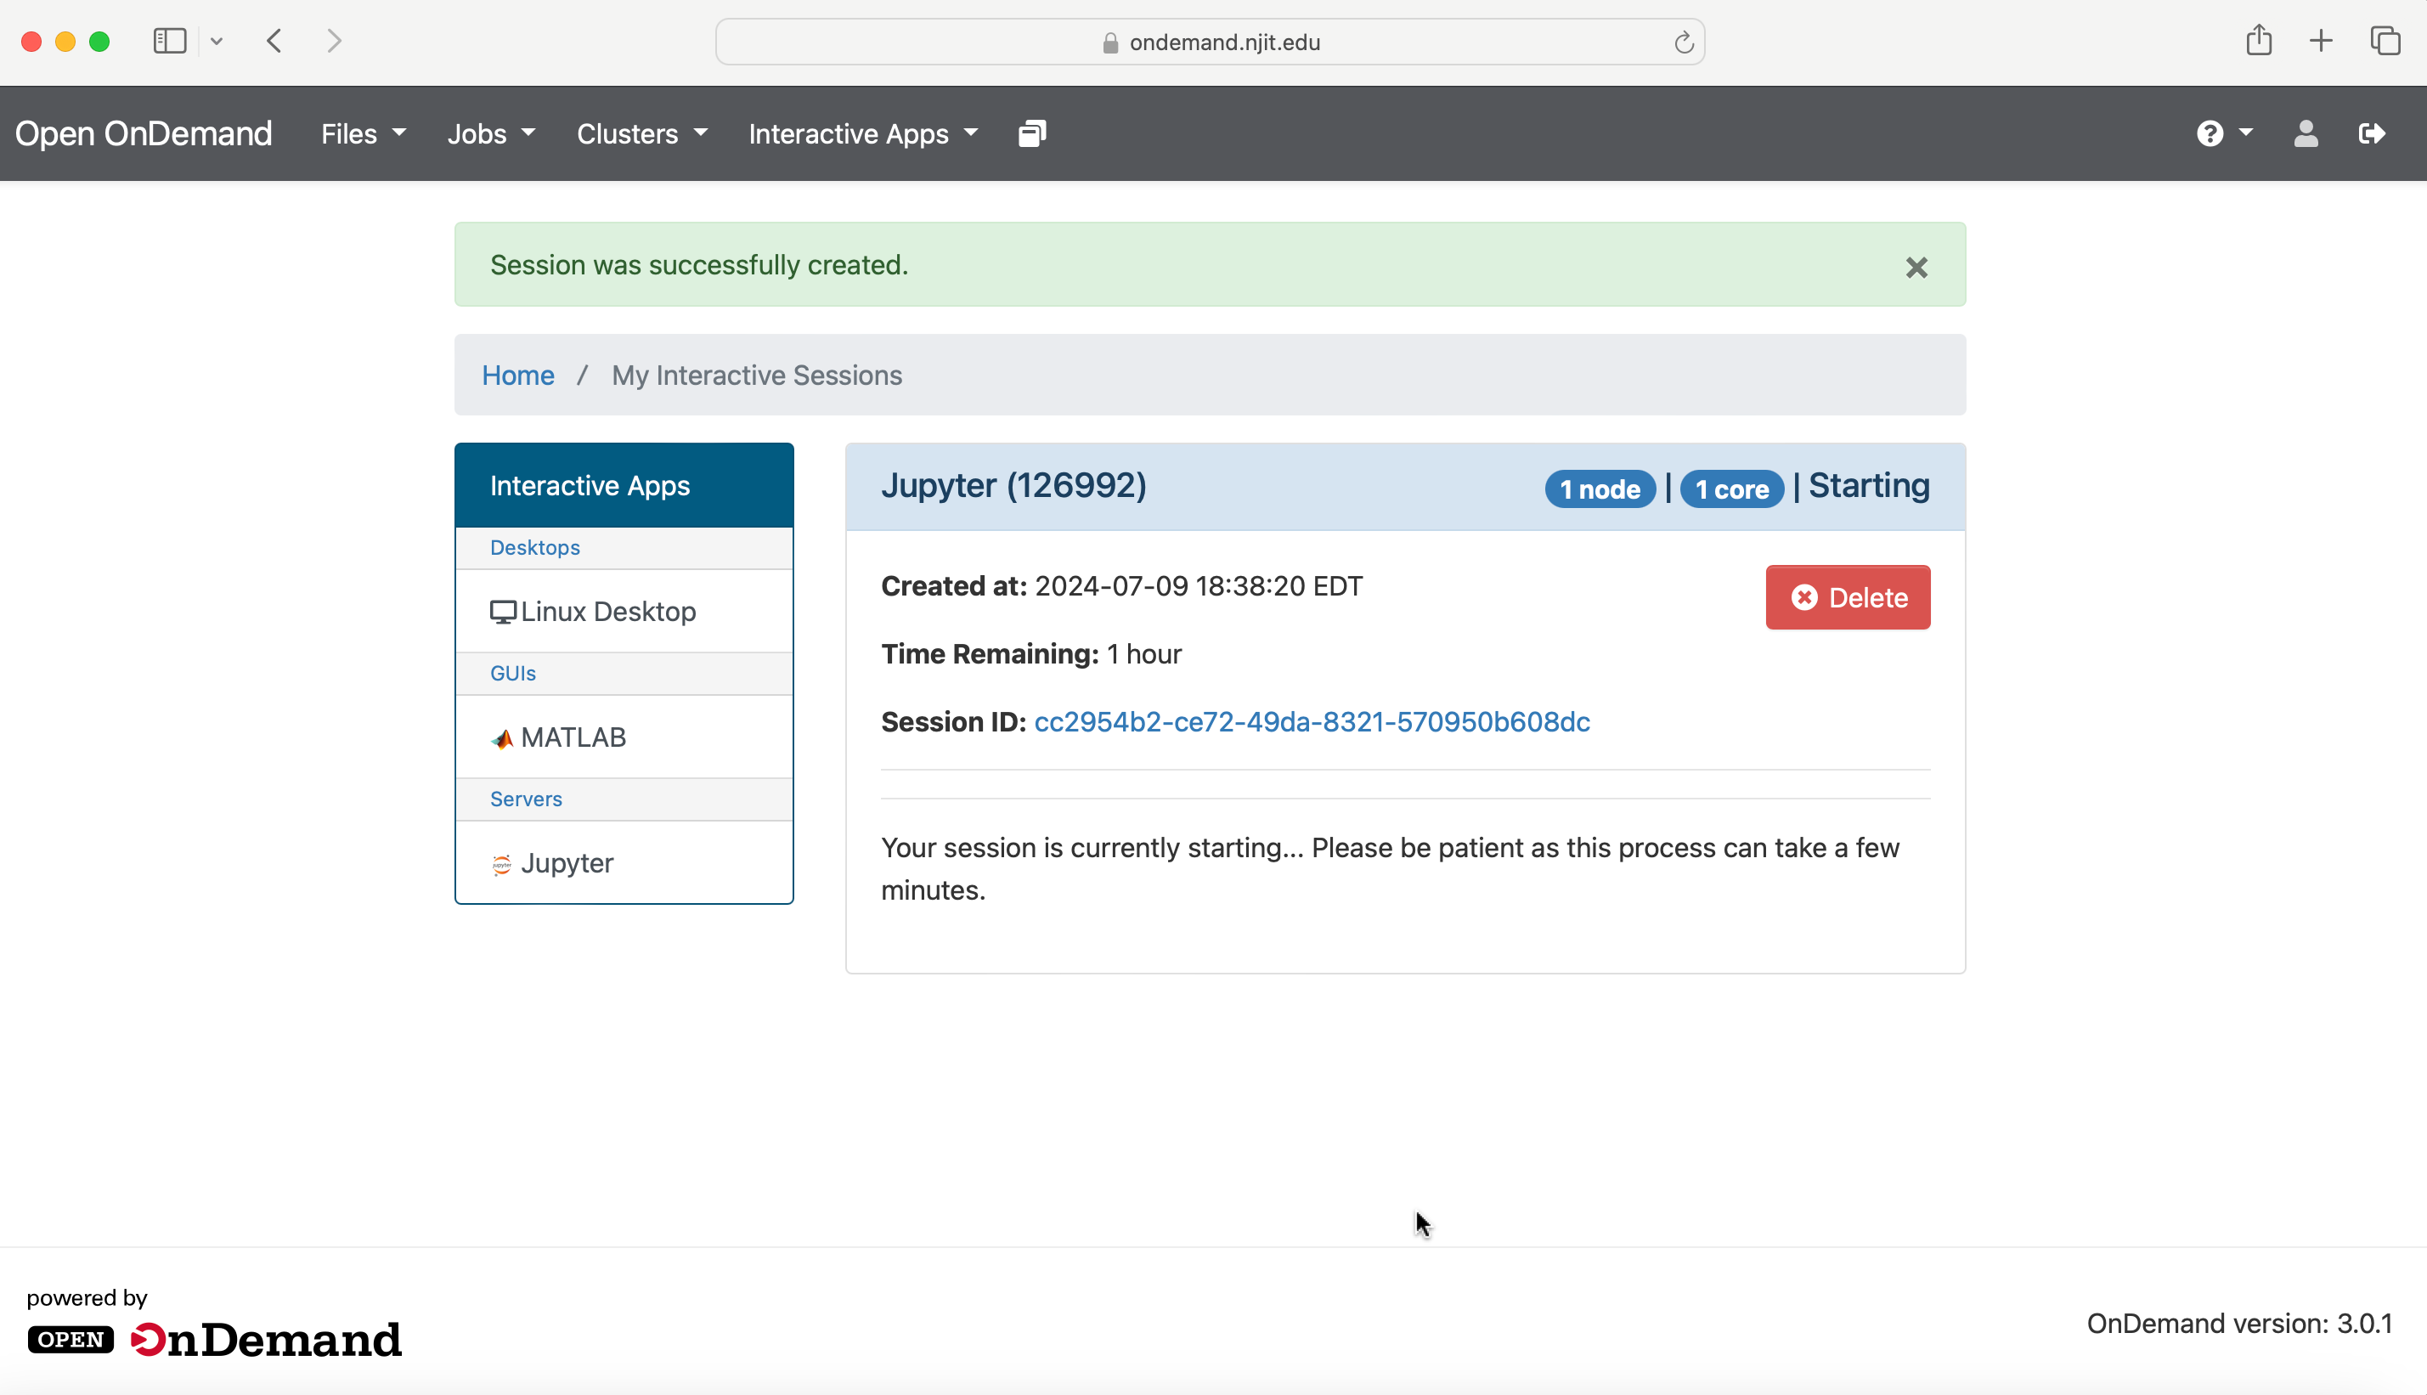Screen dimensions: 2427x1395
Task: Open My Interactive Sessions icon in navbar
Action: [1031, 133]
